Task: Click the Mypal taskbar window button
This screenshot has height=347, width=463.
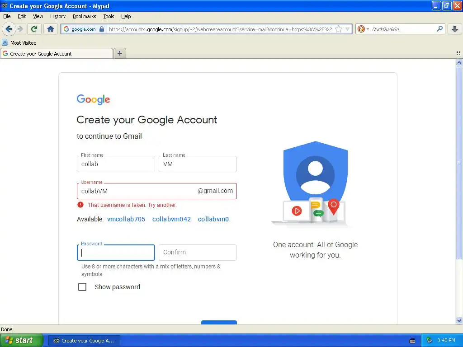Action: tap(84, 341)
